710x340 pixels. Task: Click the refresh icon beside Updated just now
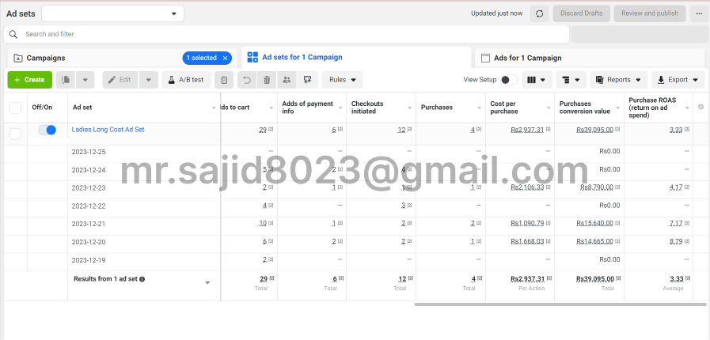[x=540, y=13]
